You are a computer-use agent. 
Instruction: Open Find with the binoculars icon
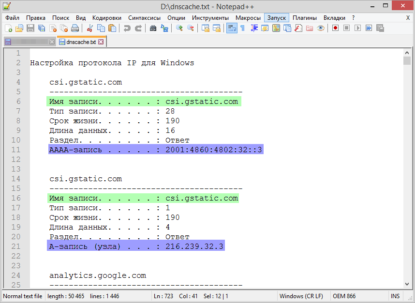pyautogui.click(x=153, y=28)
